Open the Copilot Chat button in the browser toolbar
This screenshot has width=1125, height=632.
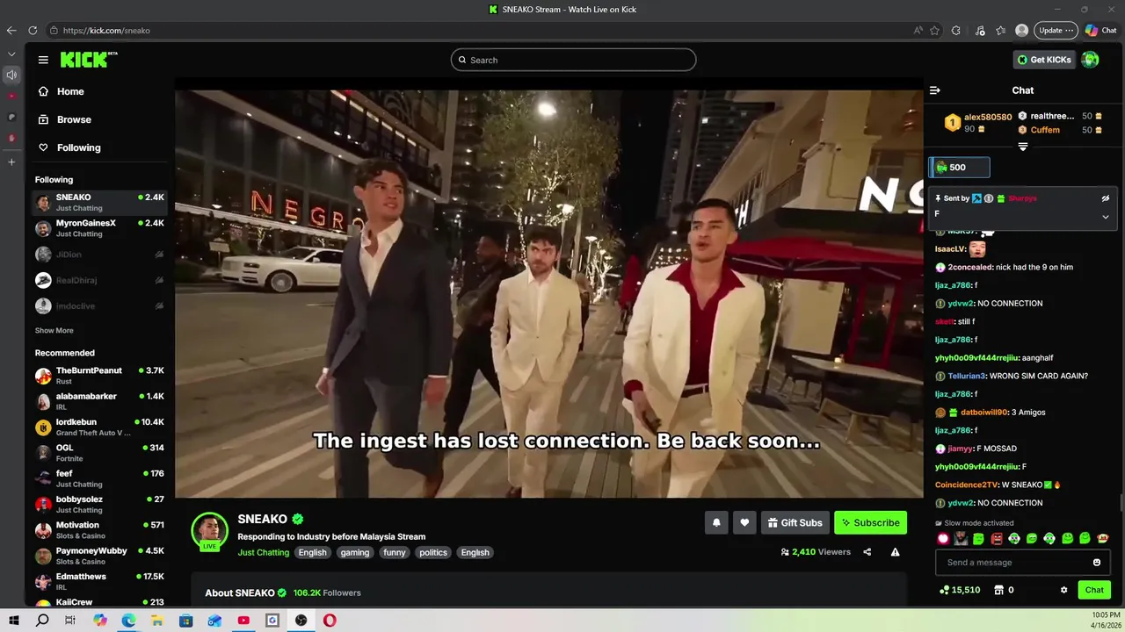pyautogui.click(x=1101, y=30)
